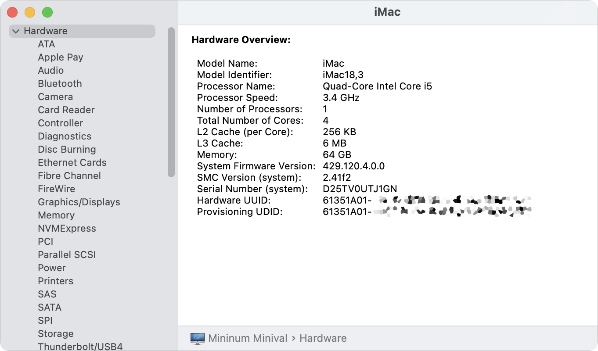Open Card Reader information
This screenshot has width=598, height=351.
pyautogui.click(x=66, y=110)
